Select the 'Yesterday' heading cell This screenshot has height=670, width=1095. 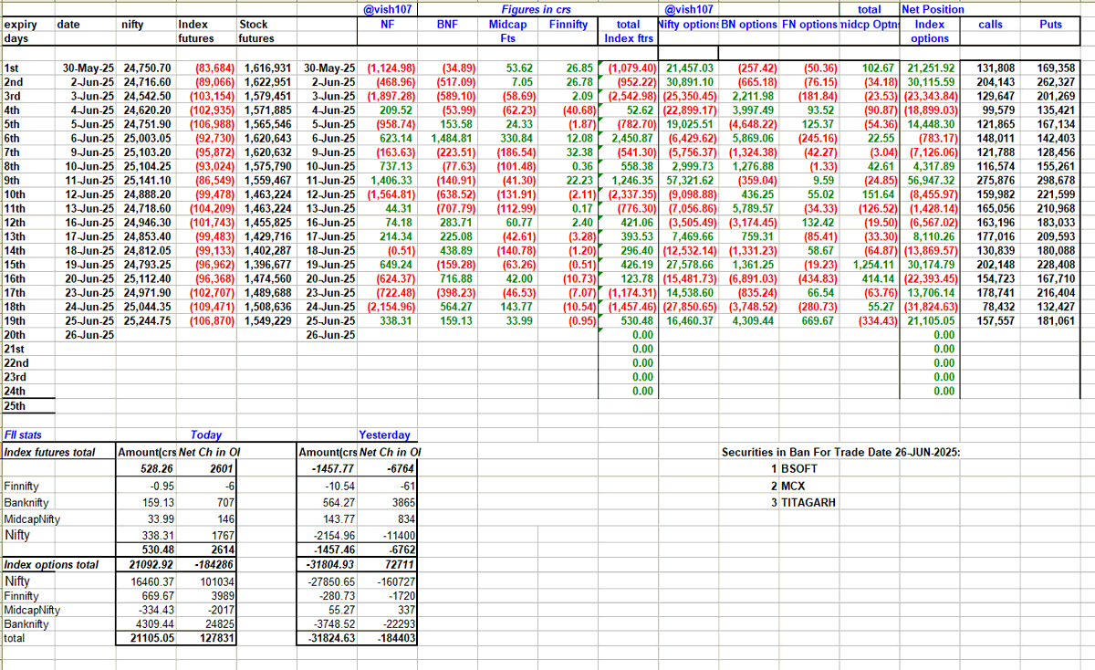385,435
